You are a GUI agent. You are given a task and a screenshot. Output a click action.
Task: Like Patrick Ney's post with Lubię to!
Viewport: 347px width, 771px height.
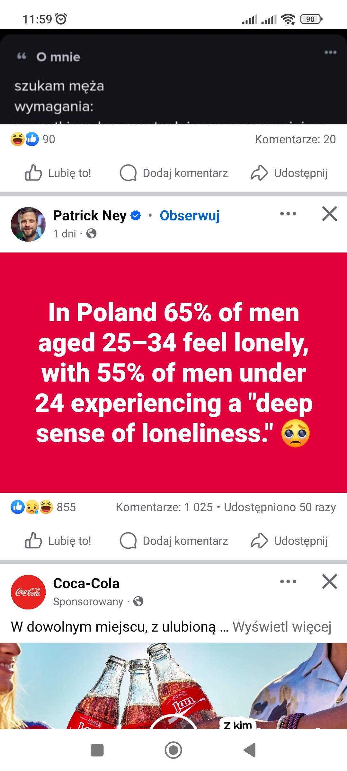point(58,541)
